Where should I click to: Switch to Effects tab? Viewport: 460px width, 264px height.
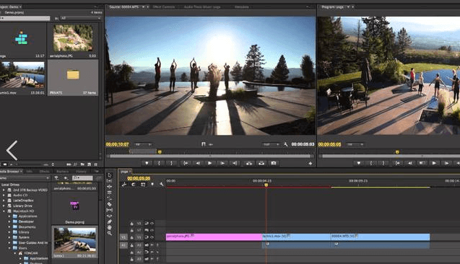click(44, 172)
